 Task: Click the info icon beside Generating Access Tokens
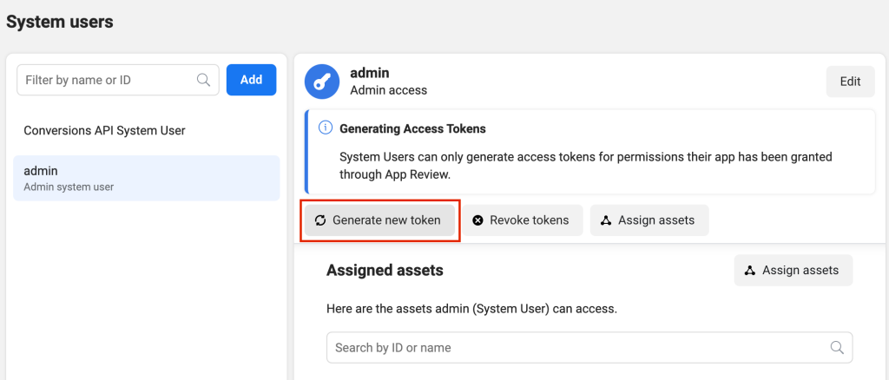pyautogui.click(x=326, y=128)
